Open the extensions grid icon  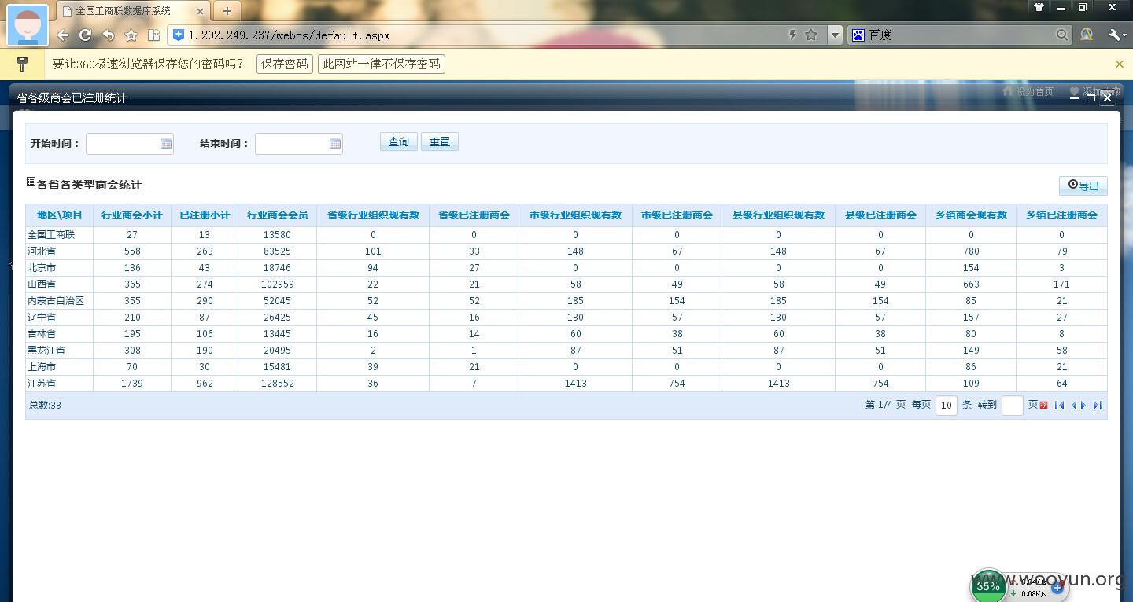[x=154, y=35]
